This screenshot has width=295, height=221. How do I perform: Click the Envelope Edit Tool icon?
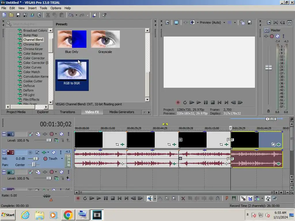[x=160, y=198]
